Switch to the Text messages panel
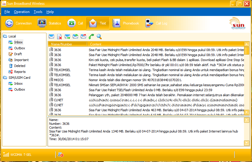 pyautogui.click(x=98, y=23)
